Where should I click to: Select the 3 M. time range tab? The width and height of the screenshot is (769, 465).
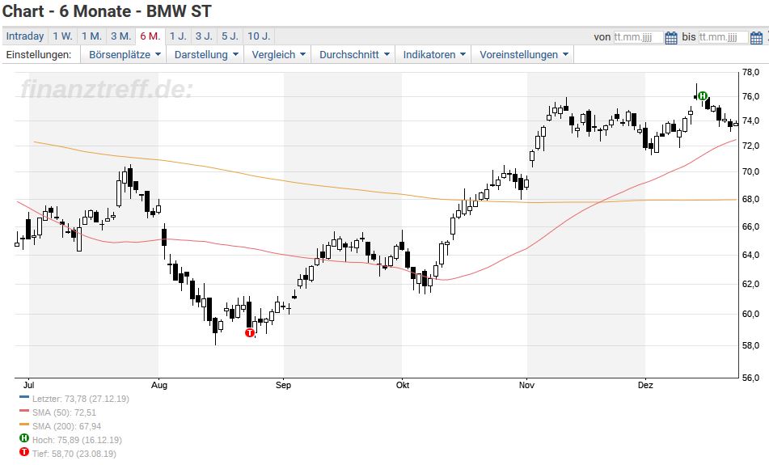pos(120,36)
